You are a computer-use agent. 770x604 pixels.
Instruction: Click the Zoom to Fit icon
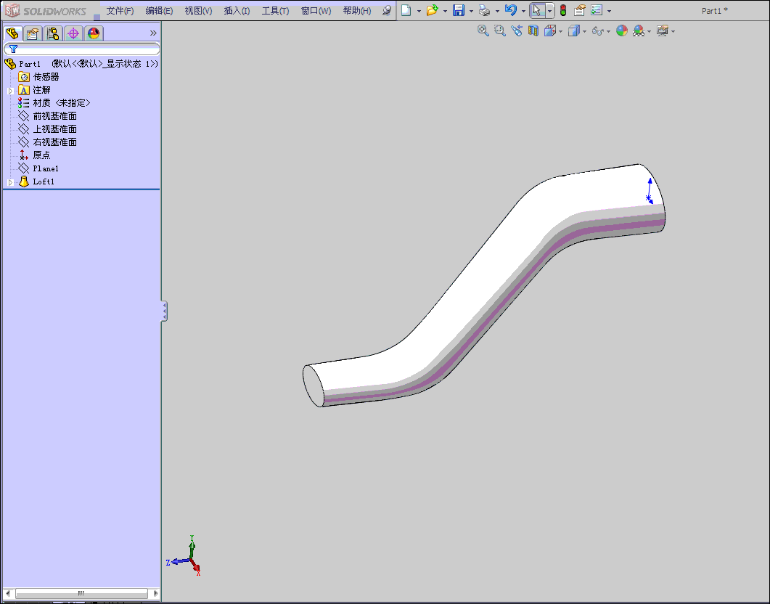483,31
